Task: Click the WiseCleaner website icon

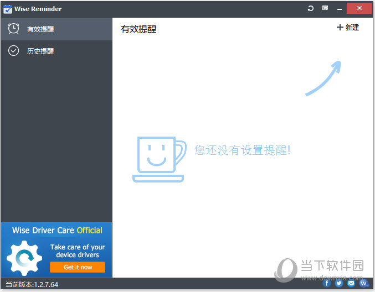Action: (x=364, y=283)
